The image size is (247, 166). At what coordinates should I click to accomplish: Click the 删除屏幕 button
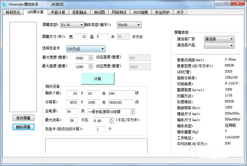23,127
